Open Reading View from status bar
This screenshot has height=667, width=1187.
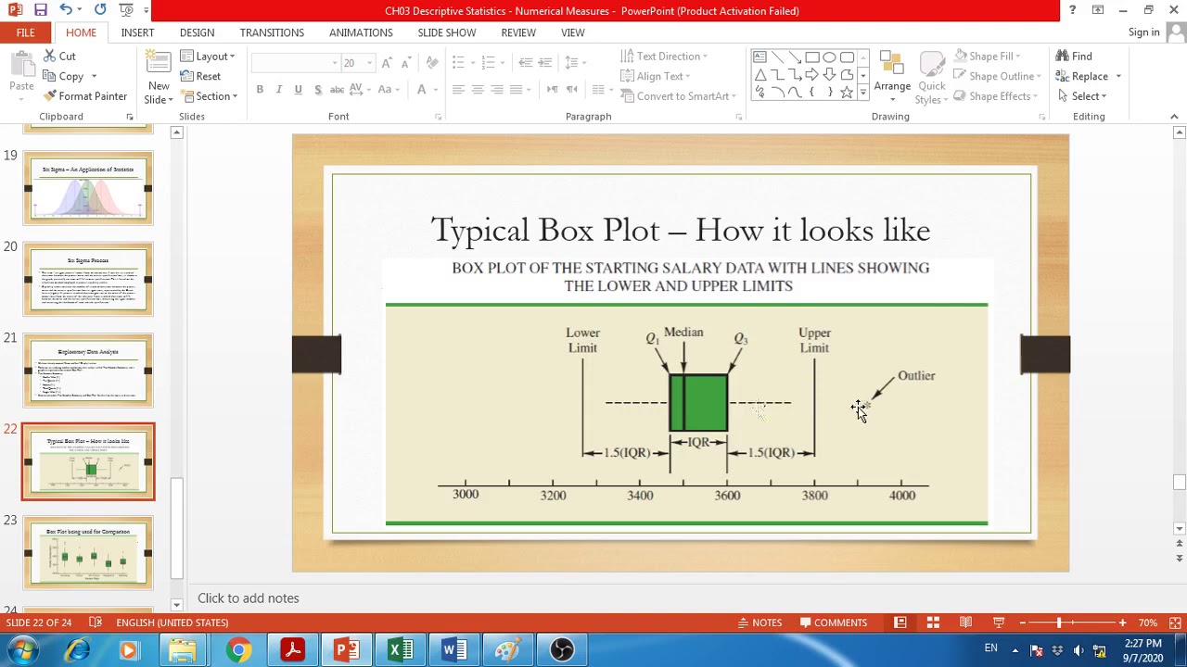coord(965,623)
